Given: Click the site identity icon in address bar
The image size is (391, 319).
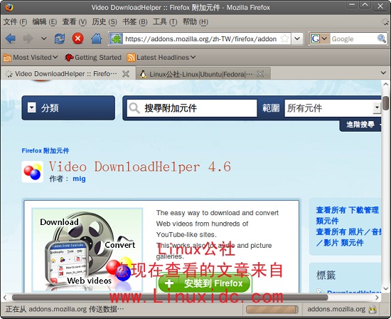Looking at the screenshot, I should [116, 38].
